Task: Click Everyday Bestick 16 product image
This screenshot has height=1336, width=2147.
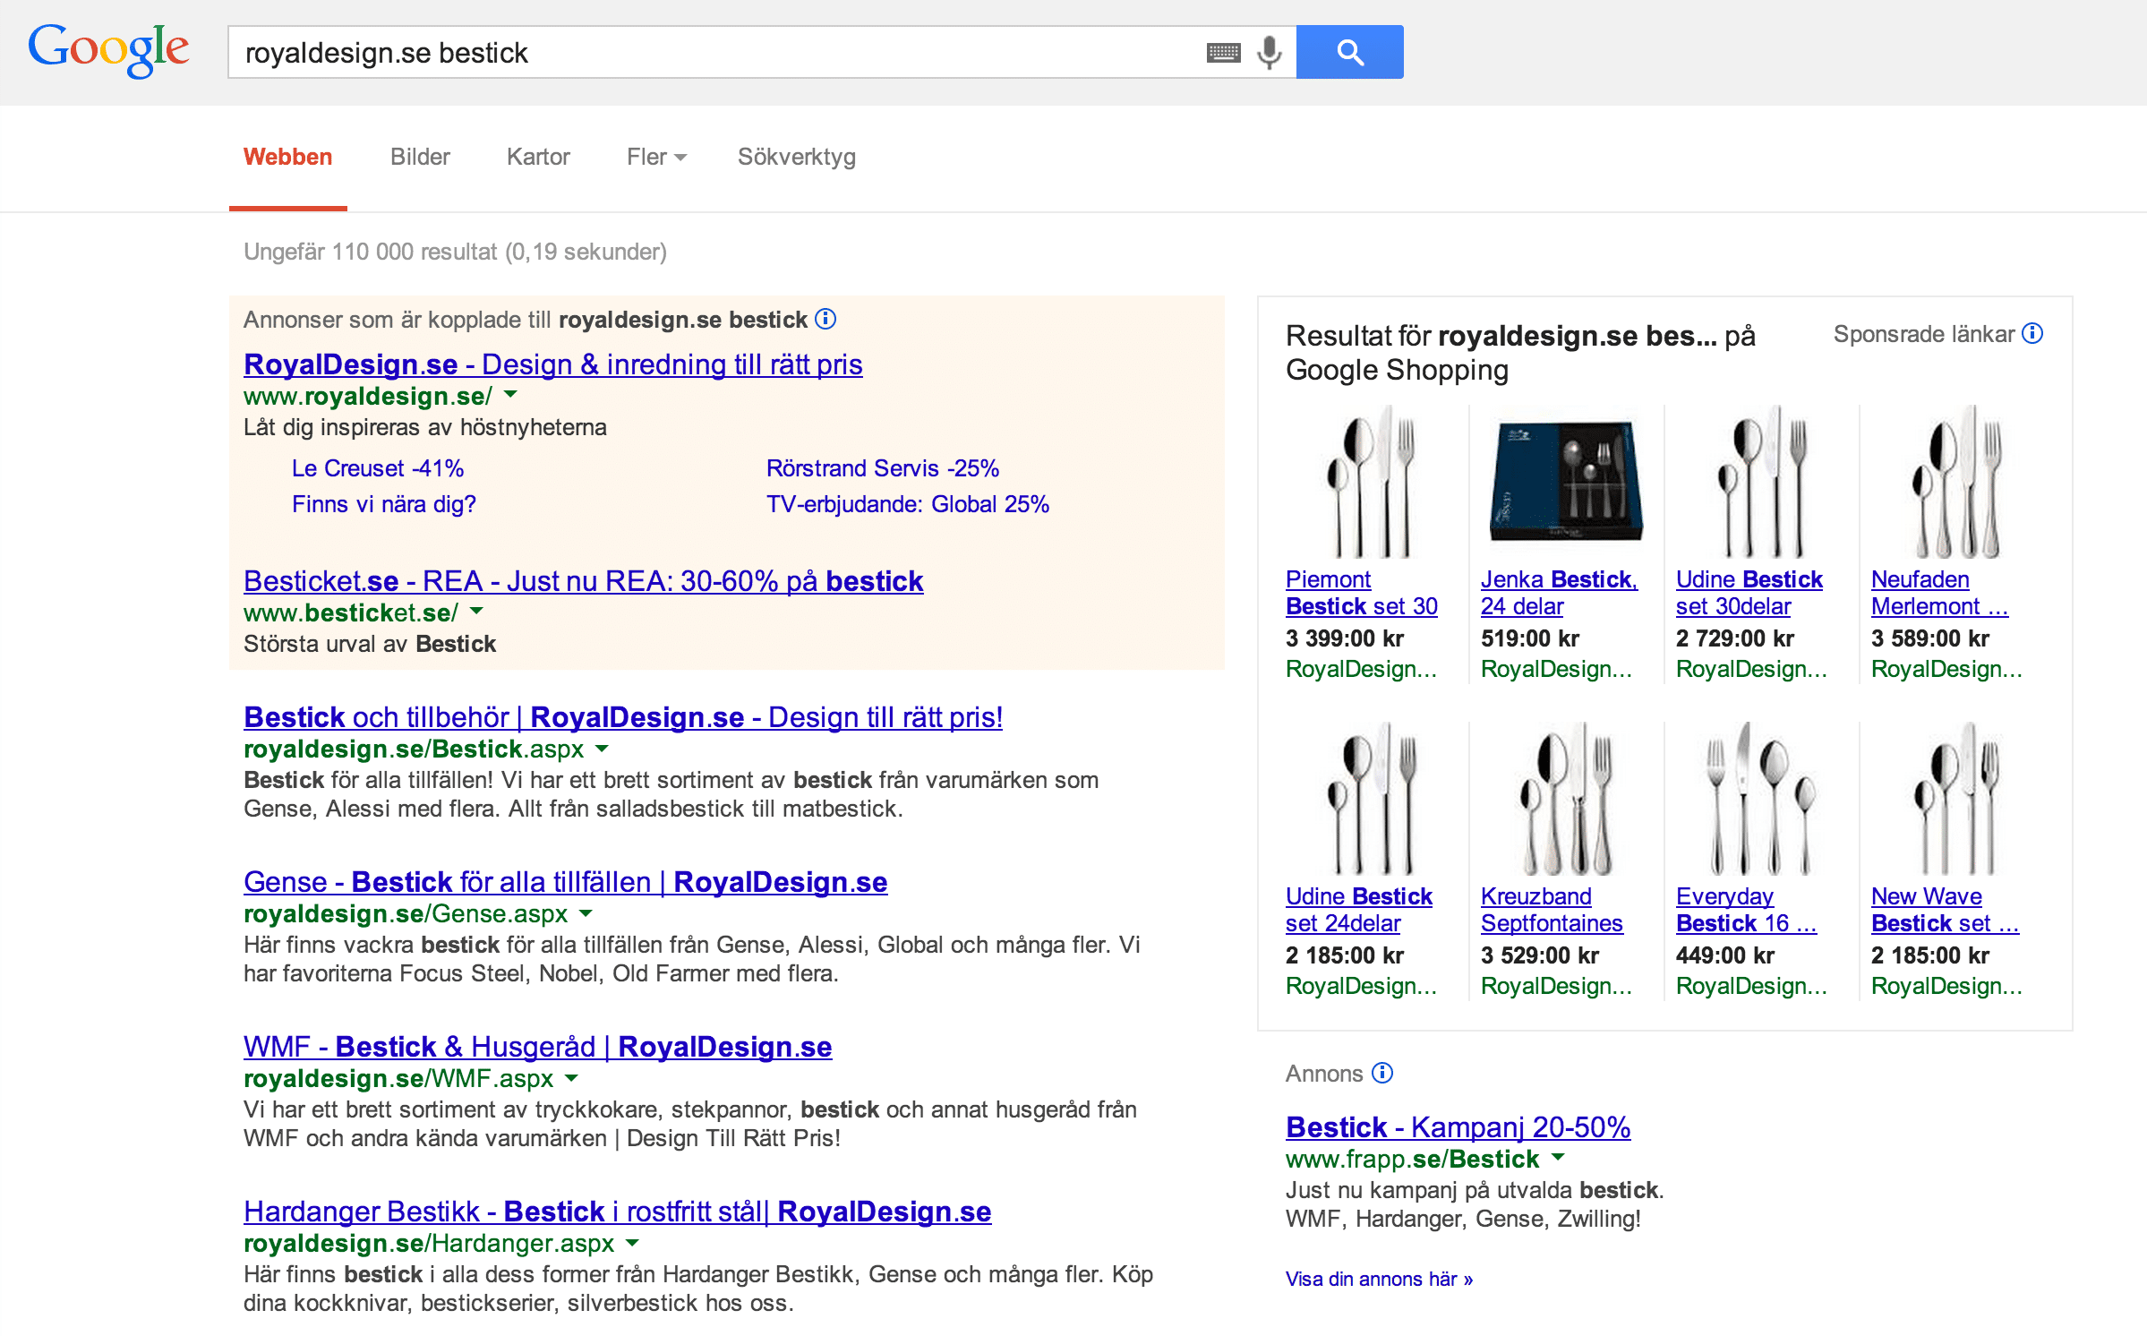Action: tap(1761, 799)
